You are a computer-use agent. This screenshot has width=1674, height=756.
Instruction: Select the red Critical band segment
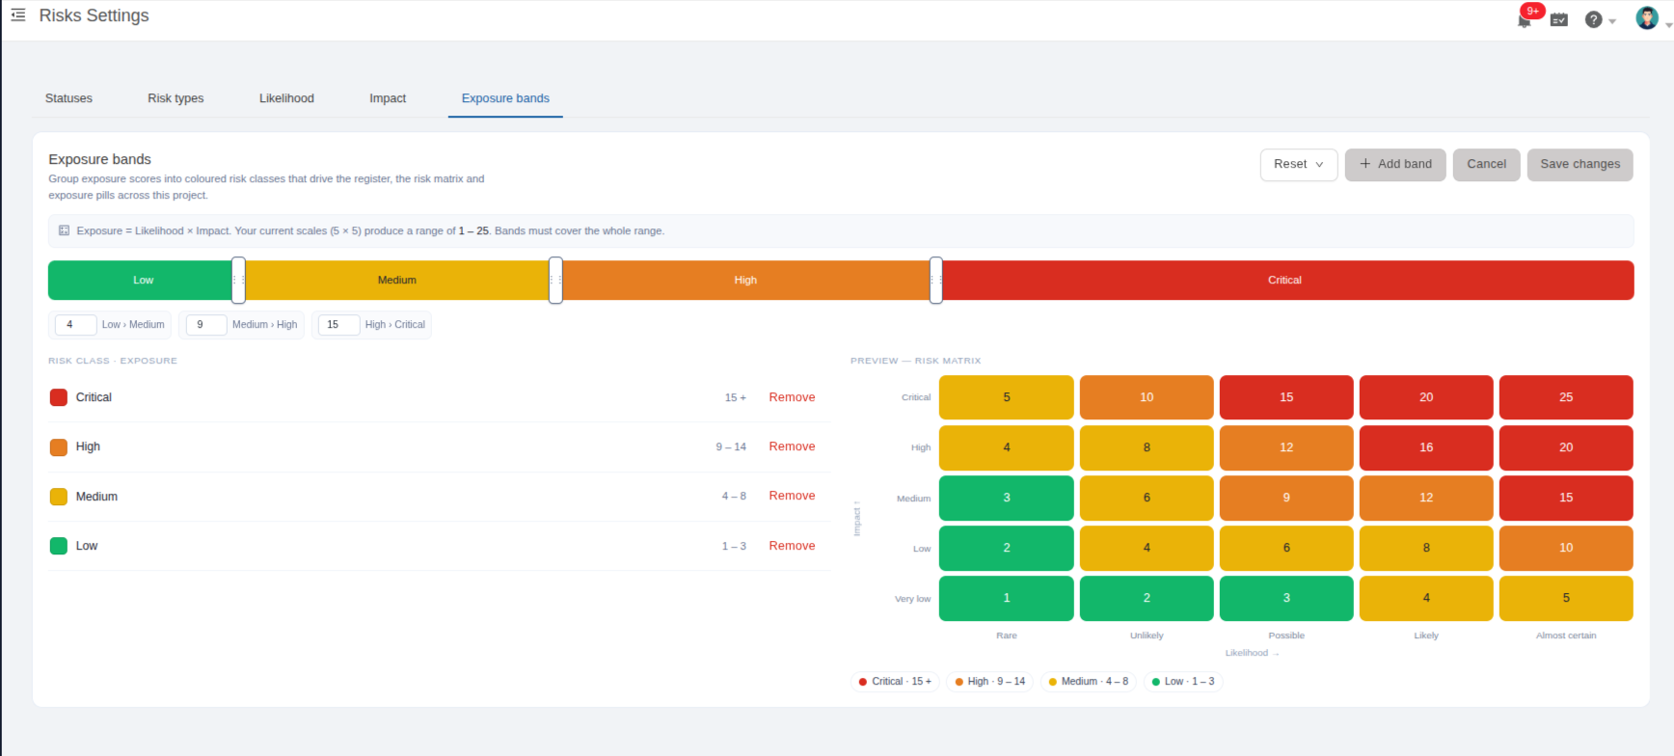(1285, 280)
